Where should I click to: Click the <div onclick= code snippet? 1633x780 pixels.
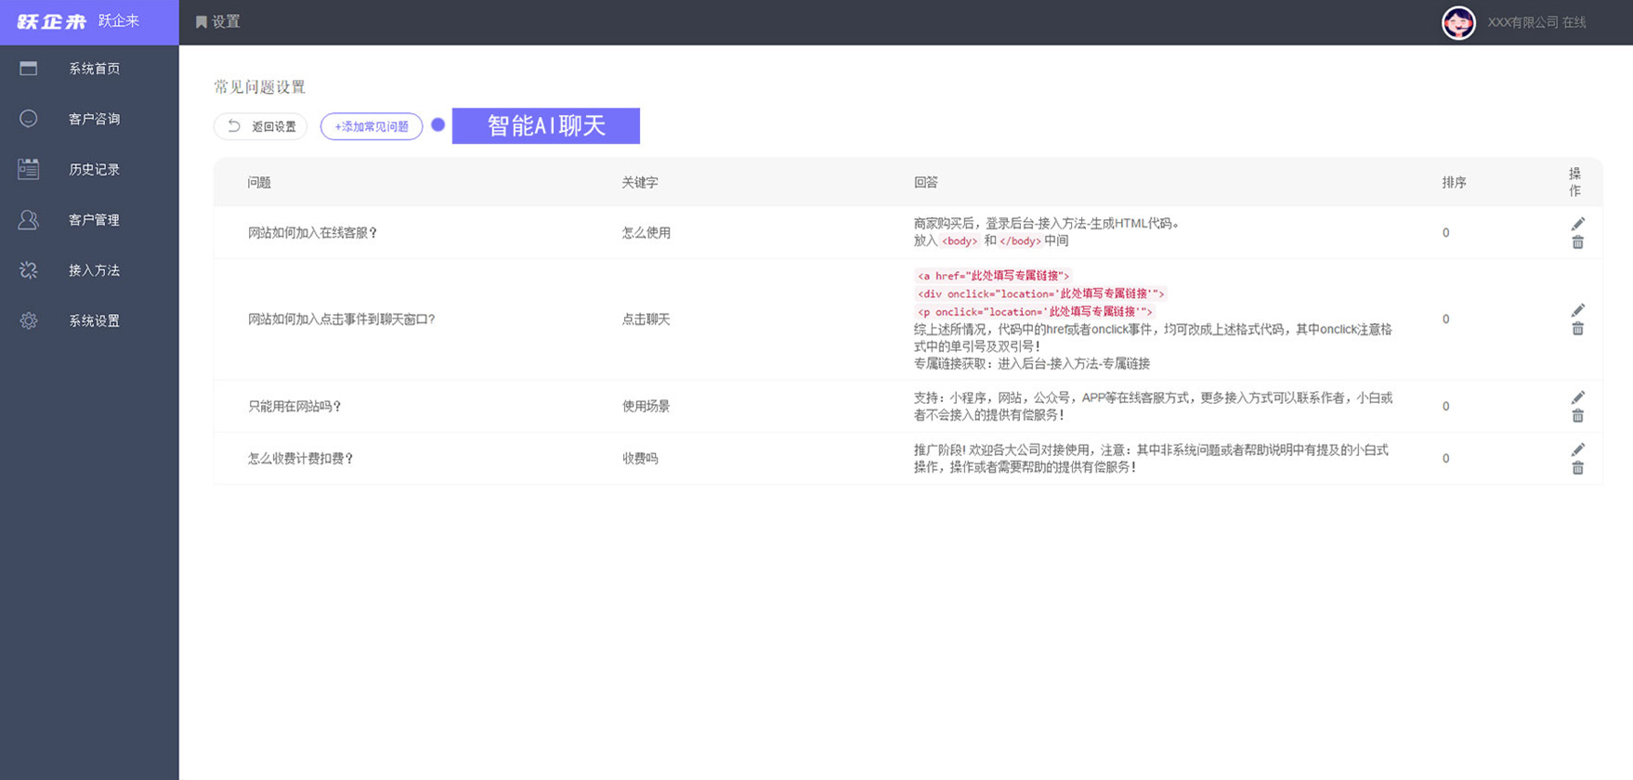click(1040, 293)
